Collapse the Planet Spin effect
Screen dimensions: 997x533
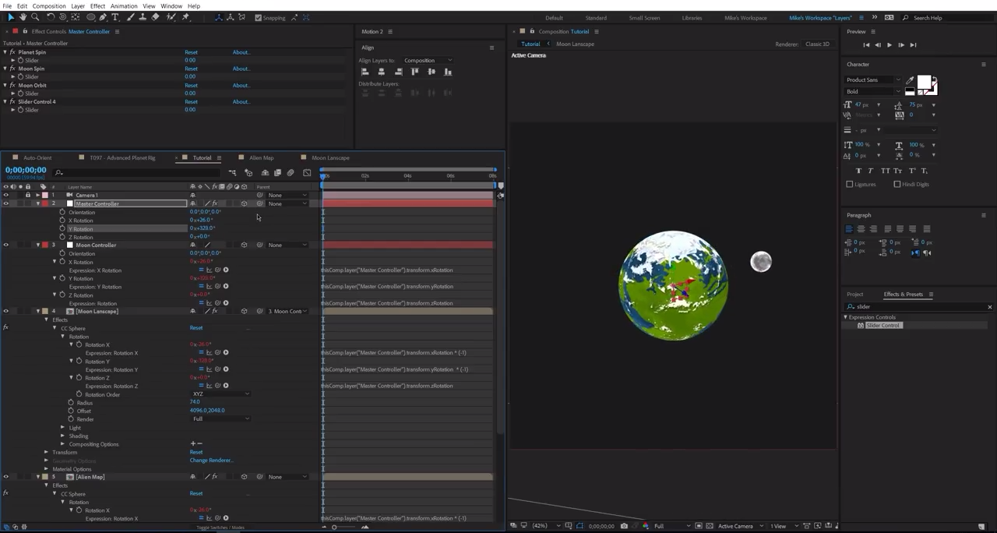point(5,52)
